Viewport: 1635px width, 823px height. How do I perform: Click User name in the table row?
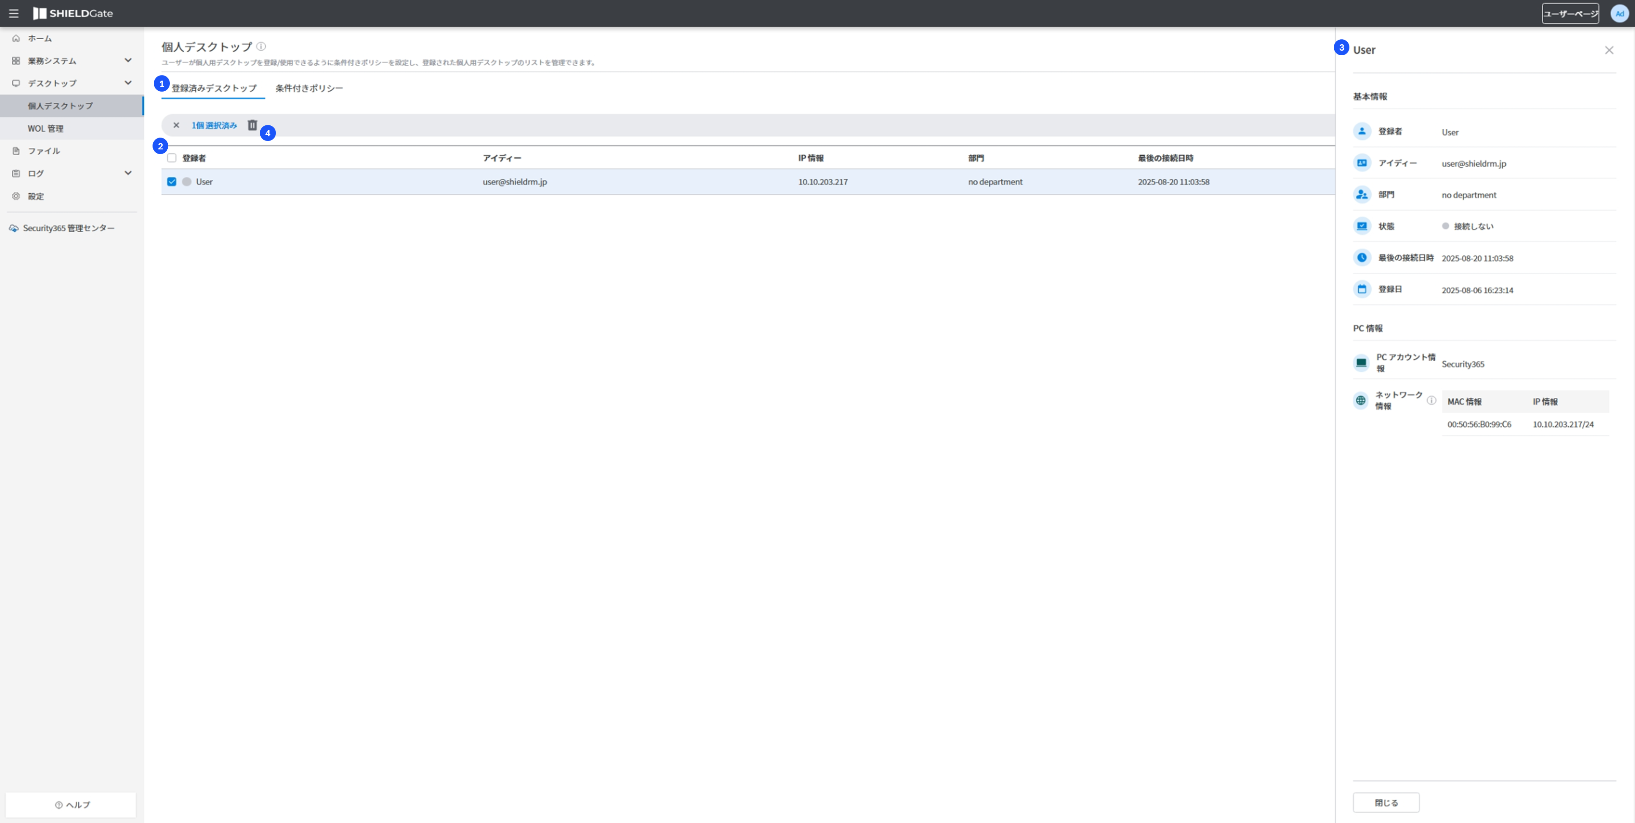(204, 181)
